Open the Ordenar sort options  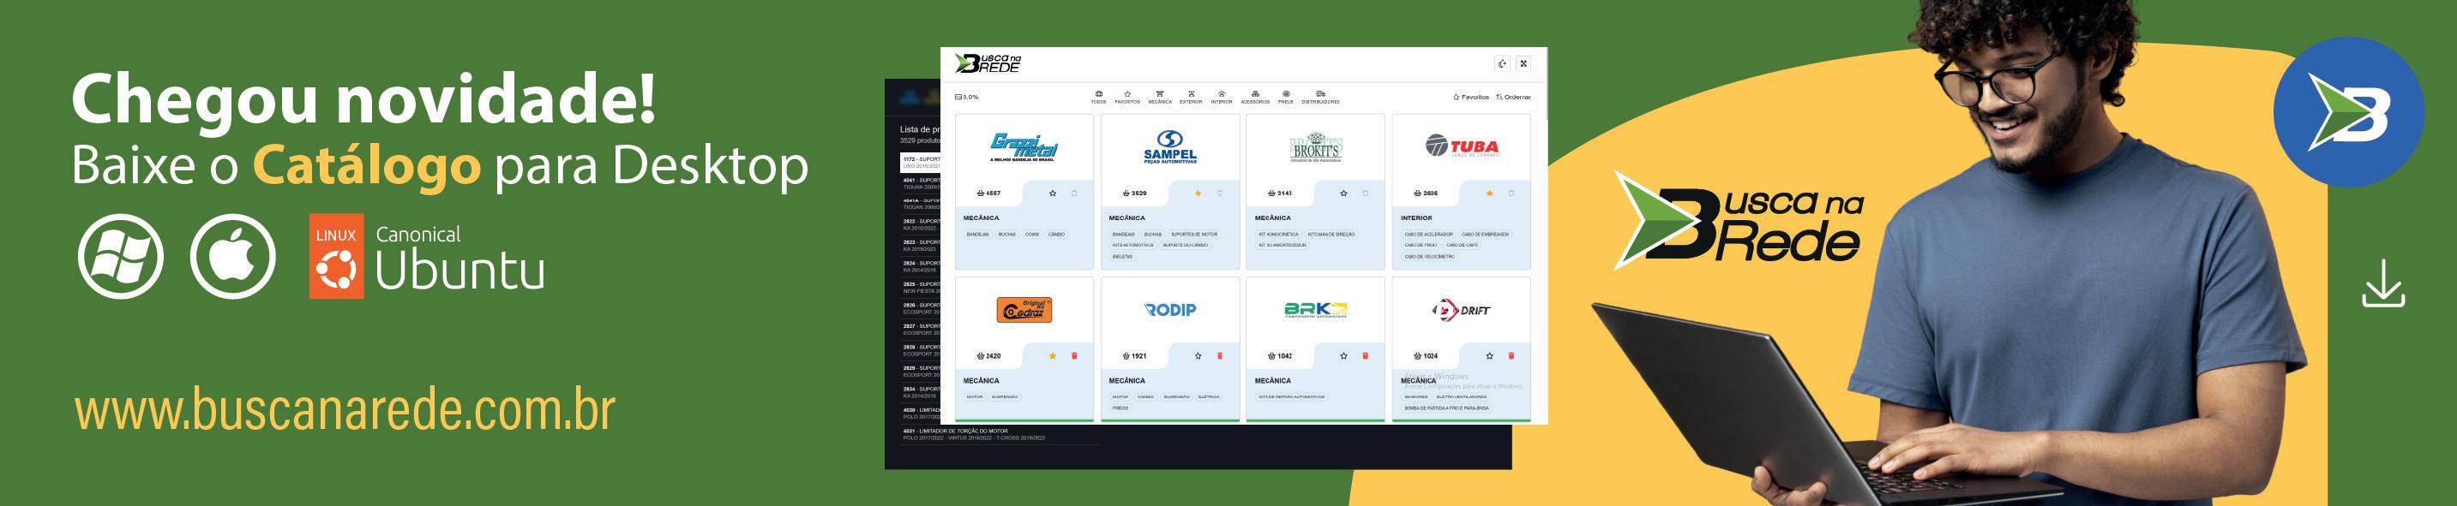(1514, 98)
